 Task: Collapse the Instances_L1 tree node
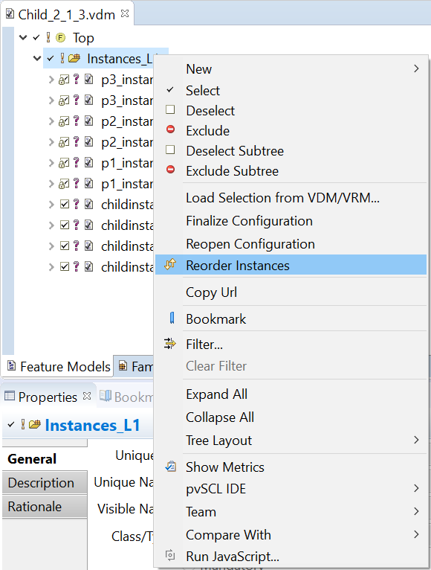click(x=37, y=58)
